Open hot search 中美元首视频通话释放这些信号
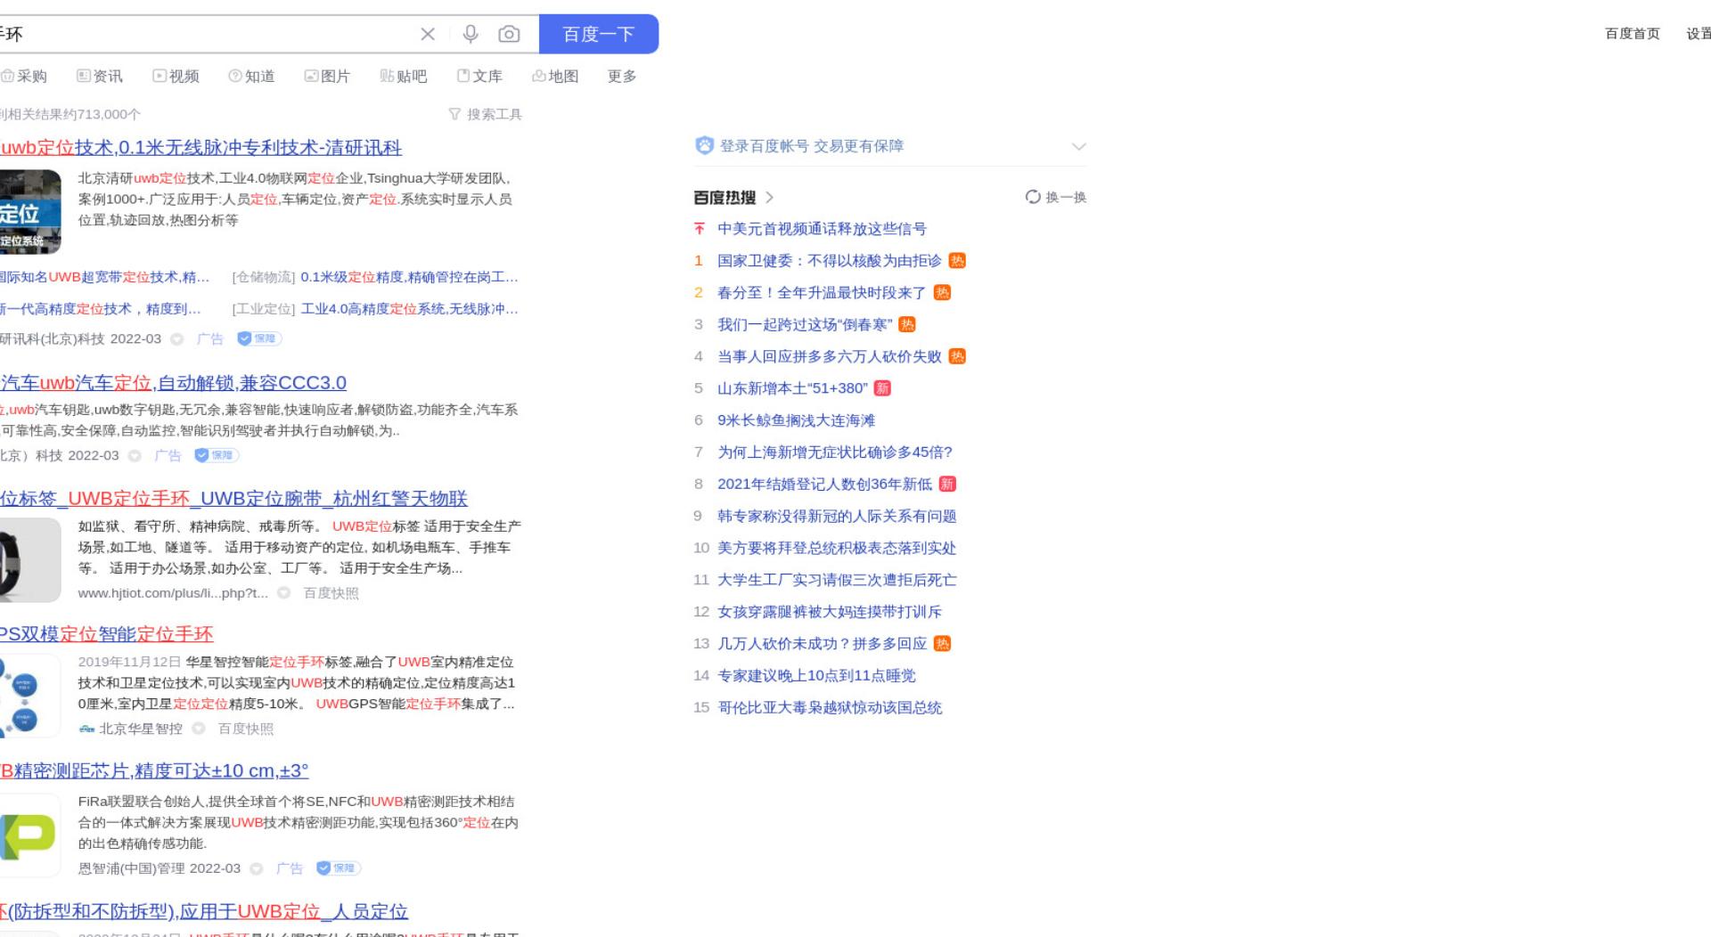Screen dimensions: 1711x937 coord(822,229)
